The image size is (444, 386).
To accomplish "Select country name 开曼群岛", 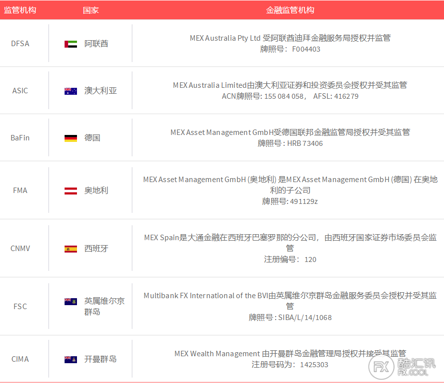I will point(100,359).
